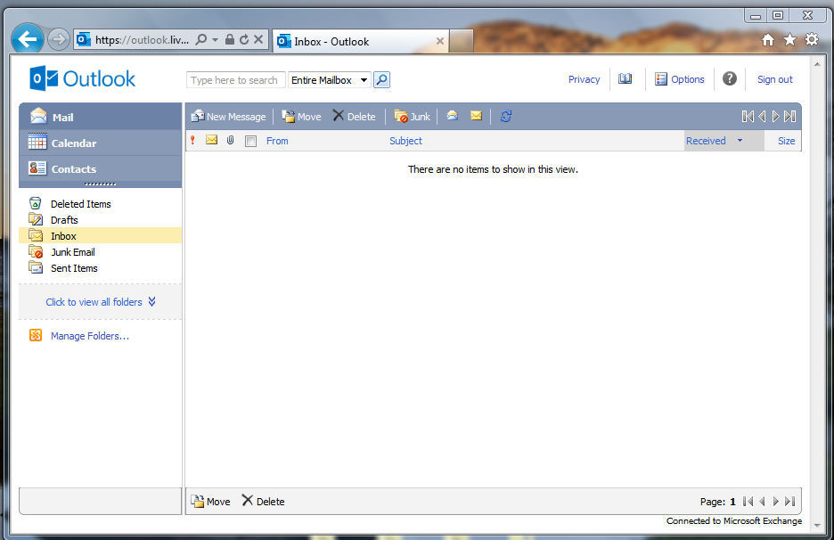834x540 pixels.
Task: Click the Received column sort arrow
Action: coord(740,141)
